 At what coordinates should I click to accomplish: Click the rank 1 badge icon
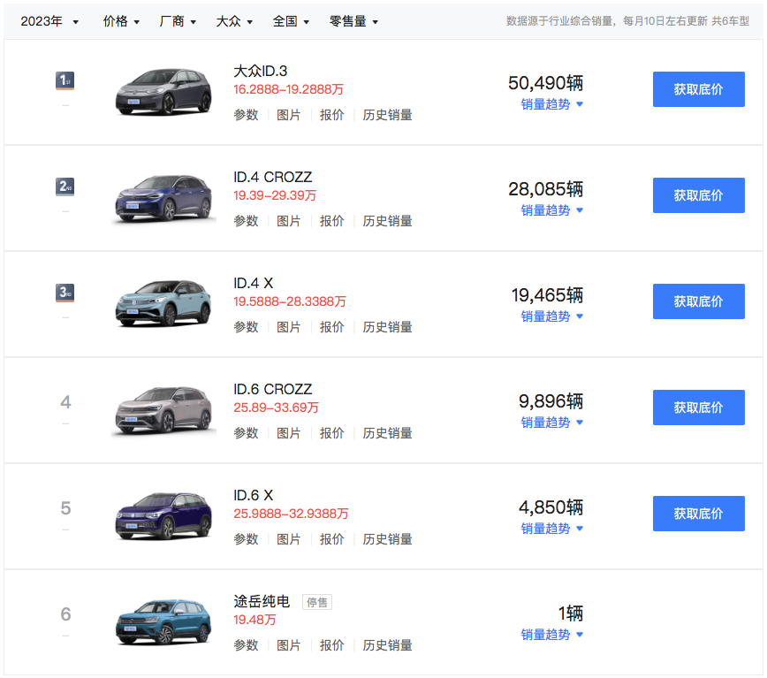(x=65, y=80)
